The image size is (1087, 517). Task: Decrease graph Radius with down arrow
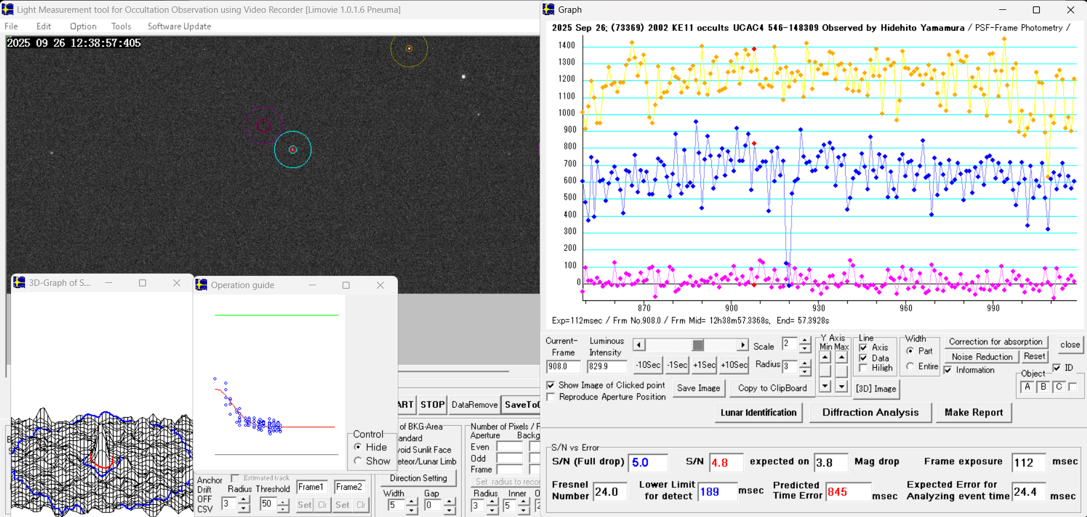804,371
